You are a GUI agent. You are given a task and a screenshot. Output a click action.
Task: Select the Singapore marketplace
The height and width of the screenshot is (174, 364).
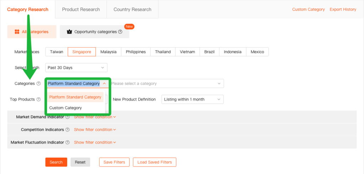pos(82,52)
